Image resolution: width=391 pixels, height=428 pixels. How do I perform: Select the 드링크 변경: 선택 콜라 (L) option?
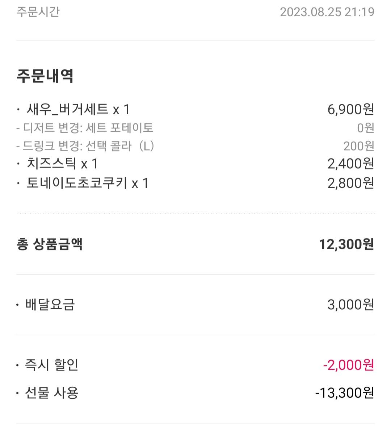(85, 146)
